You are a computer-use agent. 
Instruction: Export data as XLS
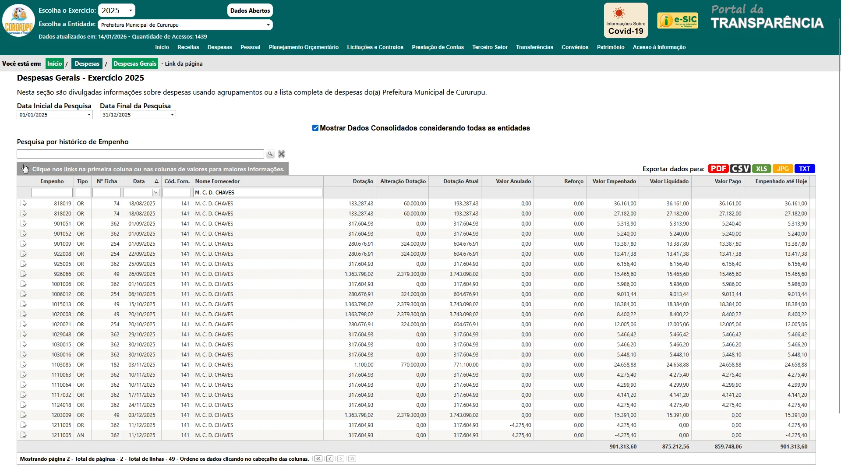tap(761, 169)
